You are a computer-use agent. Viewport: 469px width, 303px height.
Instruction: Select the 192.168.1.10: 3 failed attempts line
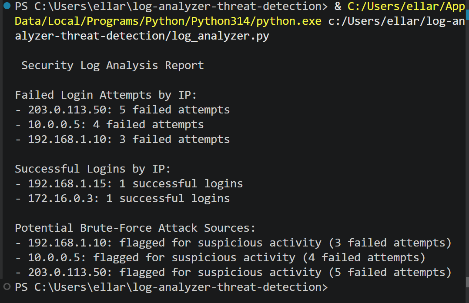(123, 139)
